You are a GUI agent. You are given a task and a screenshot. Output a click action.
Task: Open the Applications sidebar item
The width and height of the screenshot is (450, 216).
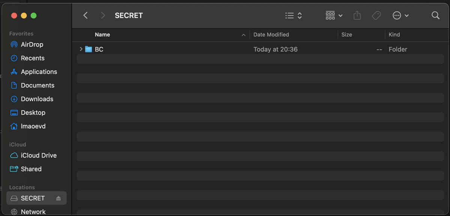click(x=39, y=72)
